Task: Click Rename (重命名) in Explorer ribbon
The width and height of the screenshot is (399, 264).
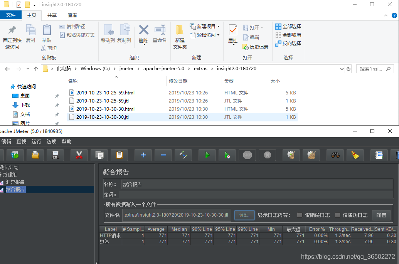Action: click(160, 34)
